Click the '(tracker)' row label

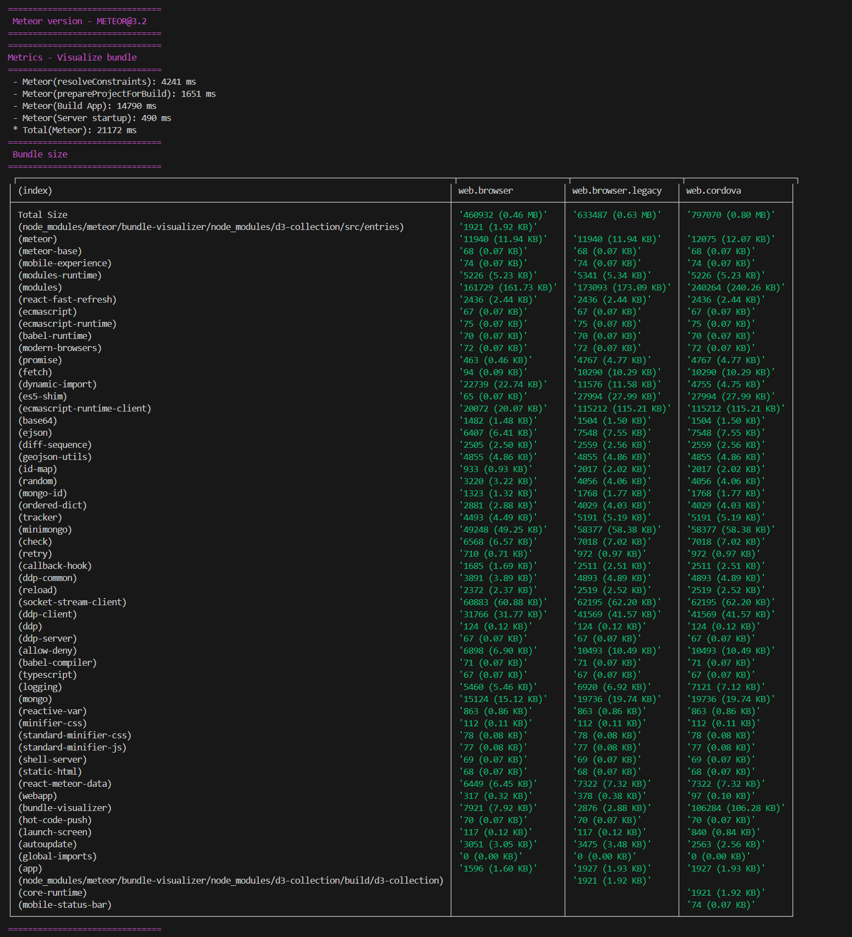(40, 517)
